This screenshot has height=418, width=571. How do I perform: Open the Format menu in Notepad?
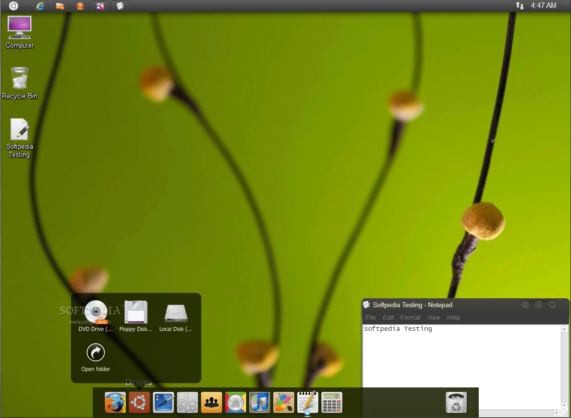pyautogui.click(x=410, y=317)
